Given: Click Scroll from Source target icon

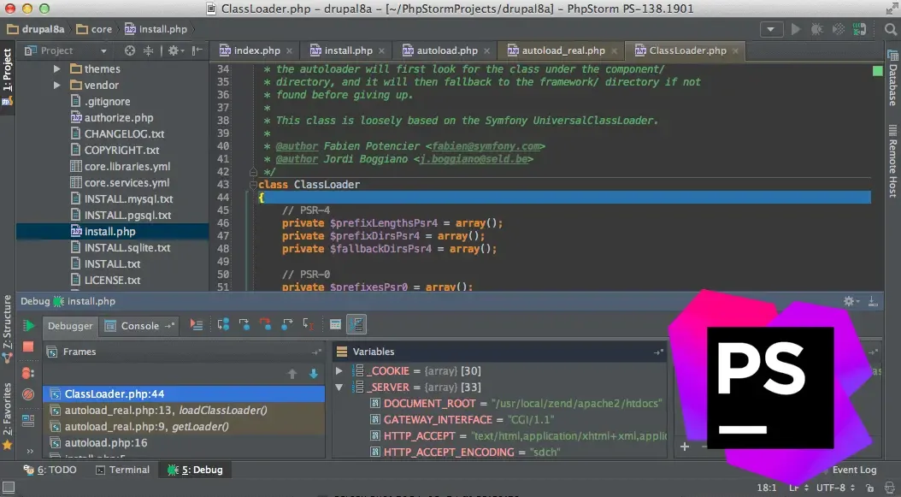Looking at the screenshot, I should coord(130,50).
